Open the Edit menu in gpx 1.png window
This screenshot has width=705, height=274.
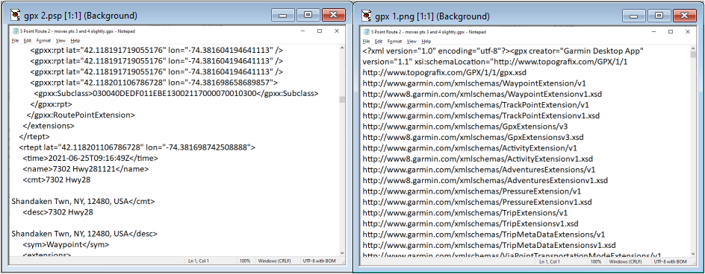click(378, 41)
